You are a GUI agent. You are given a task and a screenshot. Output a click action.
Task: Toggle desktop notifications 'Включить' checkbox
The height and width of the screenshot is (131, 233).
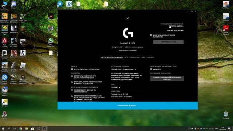click(x=151, y=70)
